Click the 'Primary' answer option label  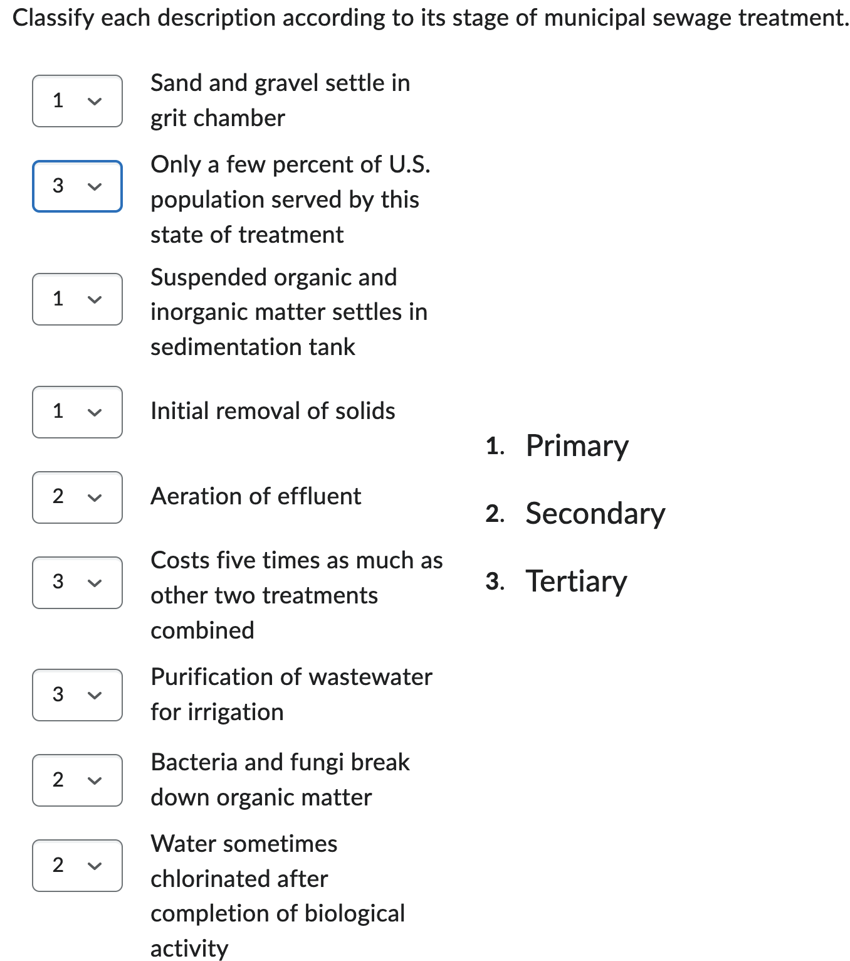(x=577, y=446)
